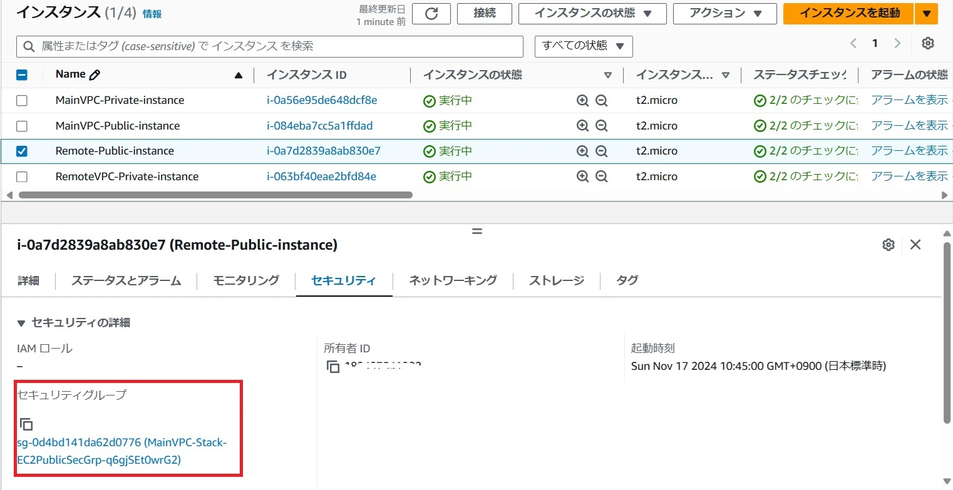The height and width of the screenshot is (490, 953).
Task: Click RemoteVPC-Private-instance name cell
Action: (x=127, y=176)
